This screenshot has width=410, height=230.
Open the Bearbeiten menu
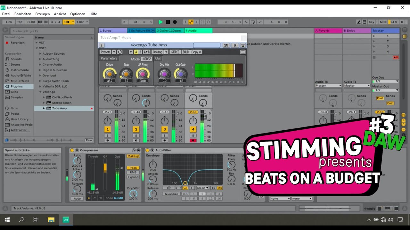click(x=23, y=14)
